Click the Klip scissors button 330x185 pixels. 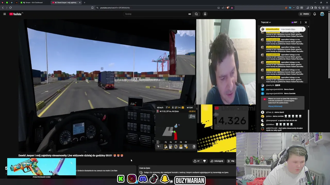(x=231, y=161)
